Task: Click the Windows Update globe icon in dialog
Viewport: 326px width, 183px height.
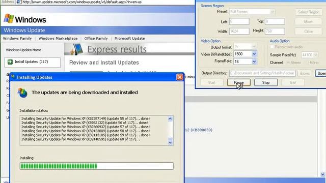Action: (22, 93)
